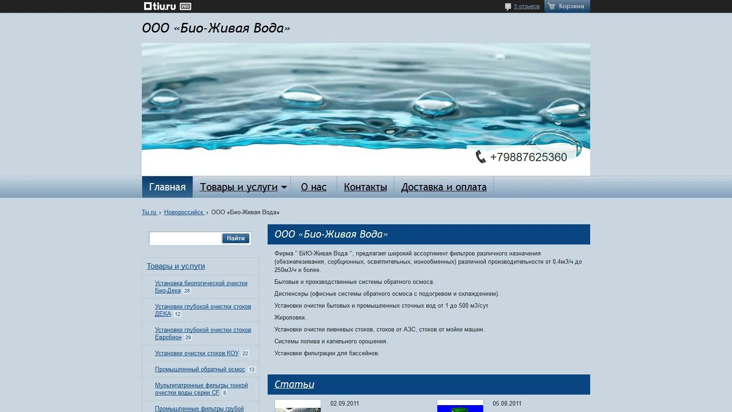
Task: Click the line 'Системы полива и капельного орошения.'
Action: [331, 342]
